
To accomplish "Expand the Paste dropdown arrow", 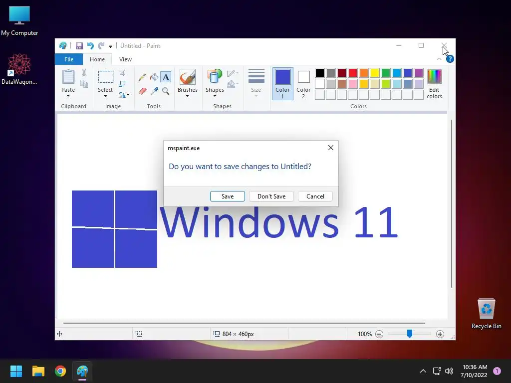I will pyautogui.click(x=68, y=96).
